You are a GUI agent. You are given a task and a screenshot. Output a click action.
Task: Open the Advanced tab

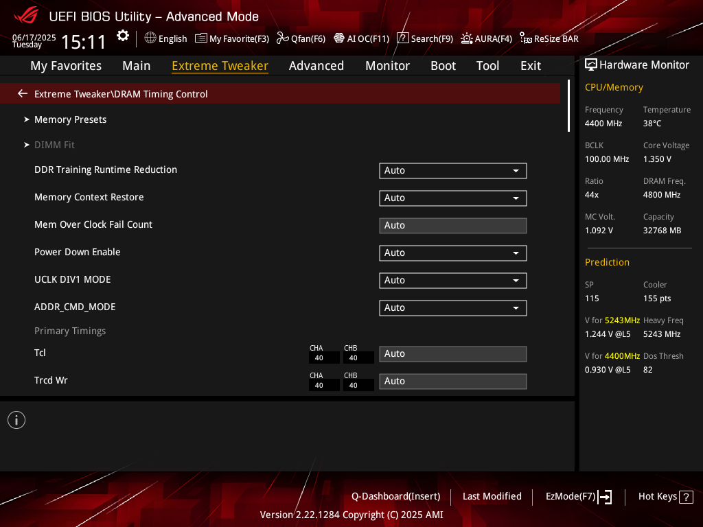316,65
